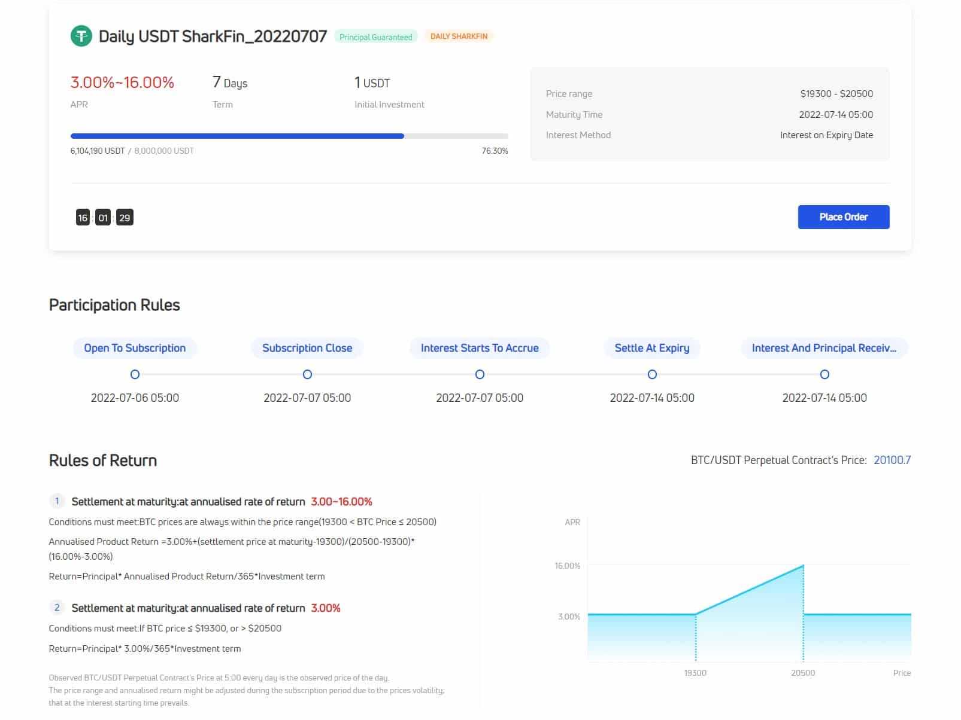Click the timeline circle under Subscription Close

pos(307,374)
